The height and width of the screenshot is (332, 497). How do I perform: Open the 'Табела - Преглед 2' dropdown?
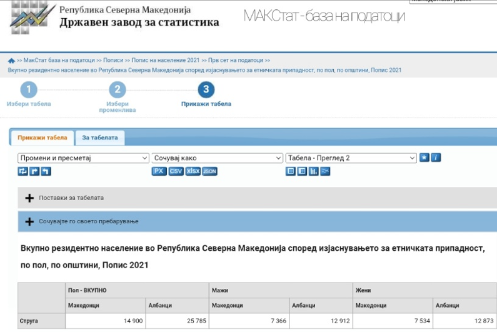[x=351, y=158]
